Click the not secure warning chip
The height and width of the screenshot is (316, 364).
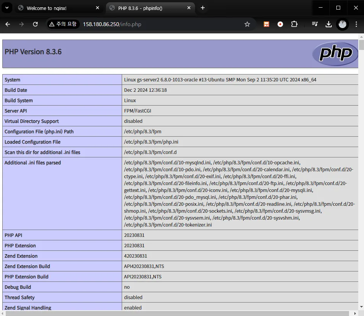click(x=63, y=24)
